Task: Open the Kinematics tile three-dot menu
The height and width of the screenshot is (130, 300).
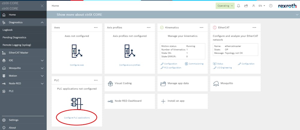Action: 202,28
